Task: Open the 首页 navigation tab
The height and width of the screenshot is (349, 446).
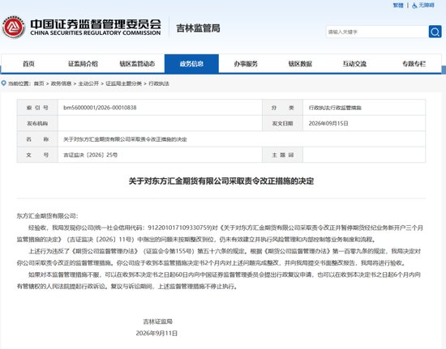Action: pyautogui.click(x=28, y=64)
